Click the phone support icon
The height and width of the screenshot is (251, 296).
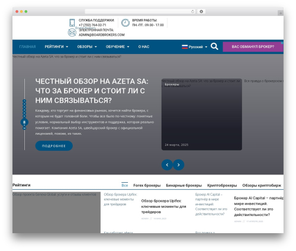coord(72,23)
